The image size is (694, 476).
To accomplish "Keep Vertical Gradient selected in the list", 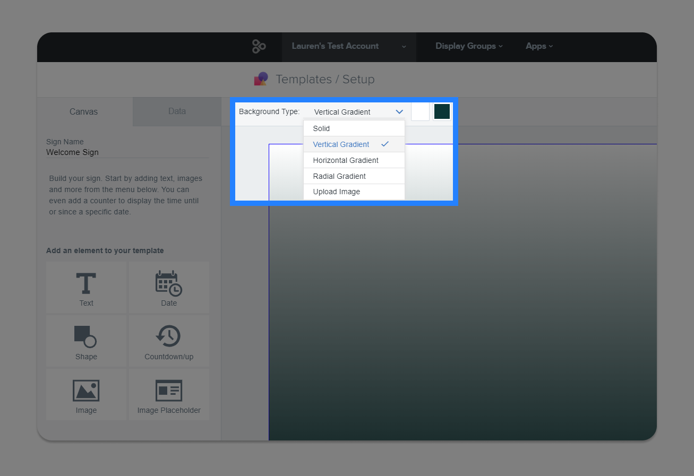I will pyautogui.click(x=341, y=144).
